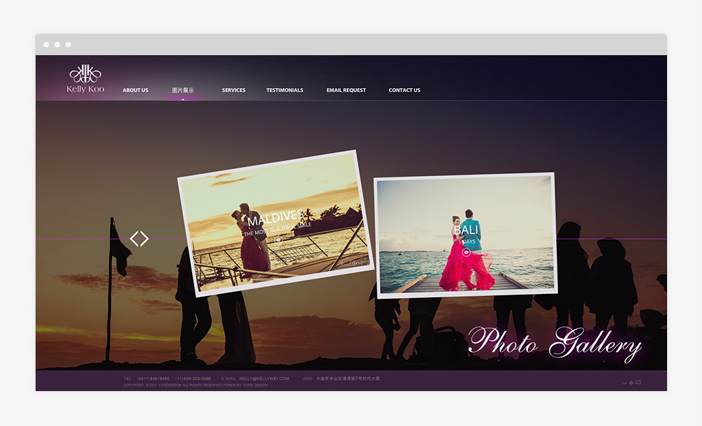Click the kelly@kellywei.com email link
The width and height of the screenshot is (702, 426).
[x=263, y=379]
